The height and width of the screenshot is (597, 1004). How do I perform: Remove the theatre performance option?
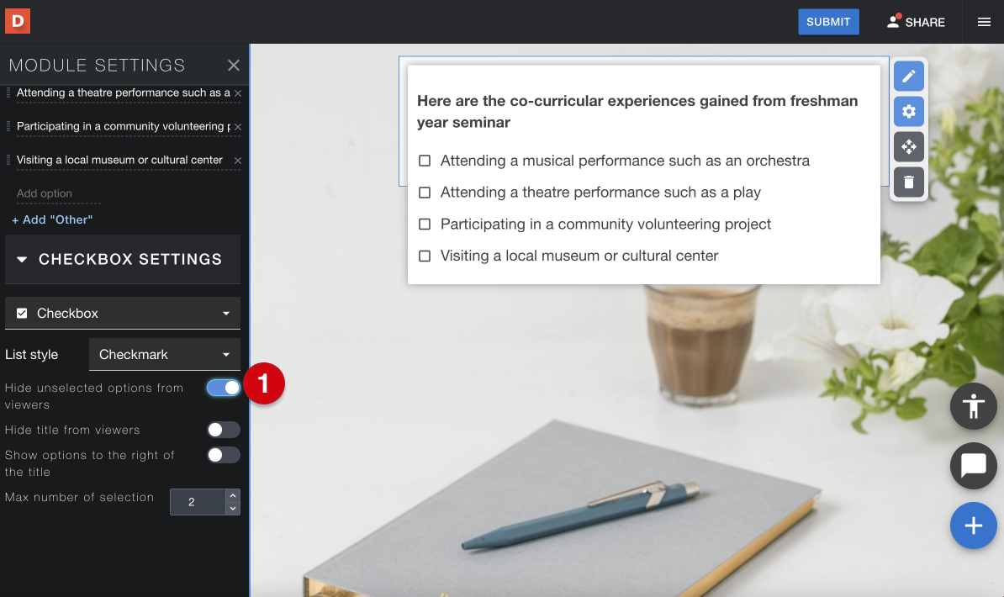[x=238, y=93]
